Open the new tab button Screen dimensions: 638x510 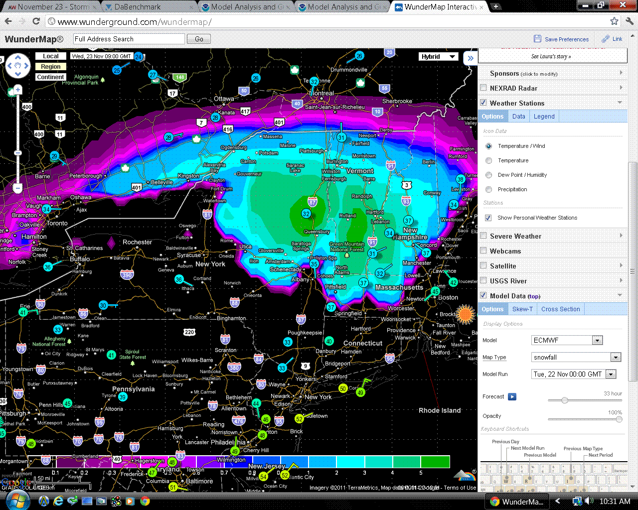(x=496, y=6)
